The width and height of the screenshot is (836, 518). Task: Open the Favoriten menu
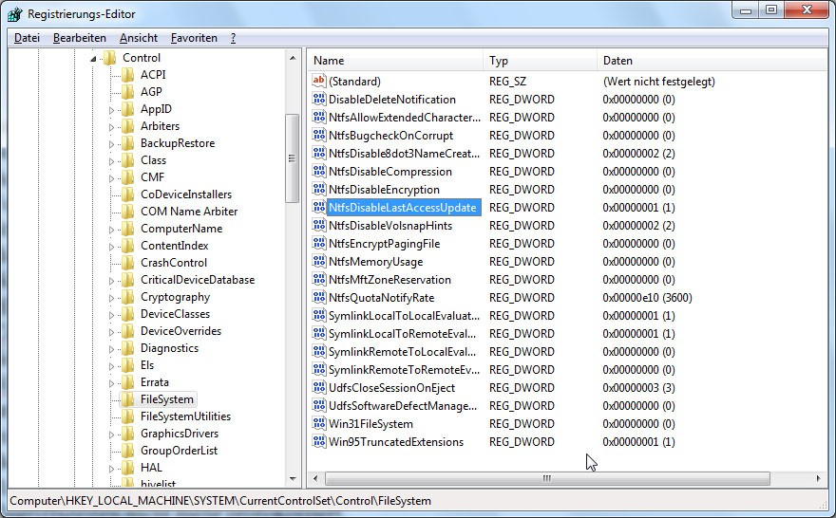[x=194, y=38]
